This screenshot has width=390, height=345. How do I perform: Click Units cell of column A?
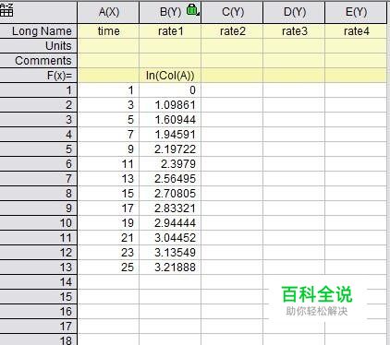[108, 46]
